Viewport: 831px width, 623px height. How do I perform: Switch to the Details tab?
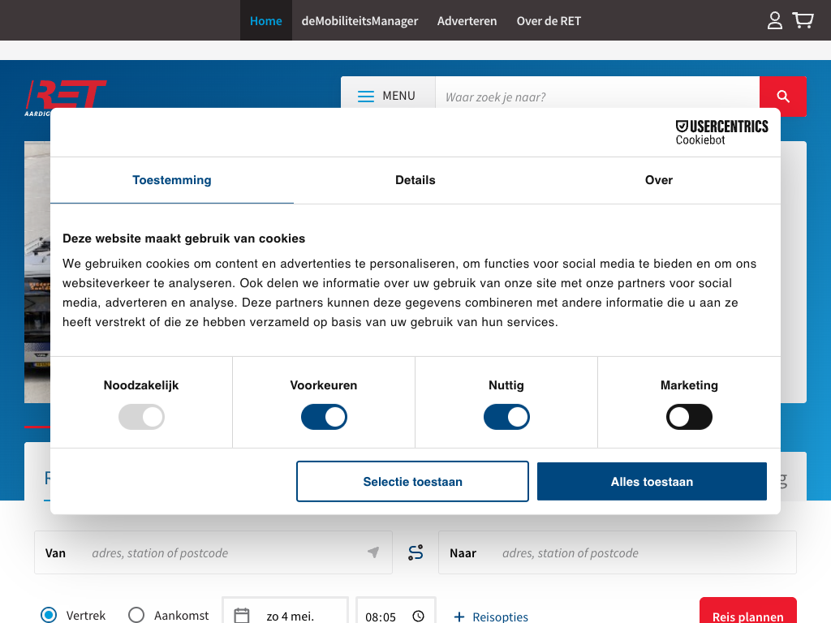click(415, 180)
